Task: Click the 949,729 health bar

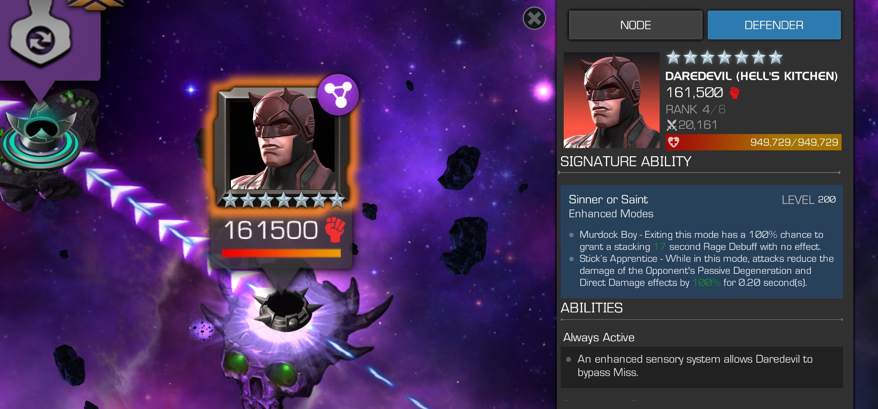Action: click(753, 142)
